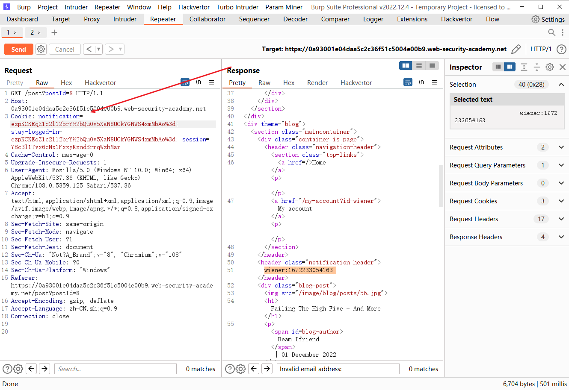
Task: Expand Request Body Parameters section
Action: point(561,183)
